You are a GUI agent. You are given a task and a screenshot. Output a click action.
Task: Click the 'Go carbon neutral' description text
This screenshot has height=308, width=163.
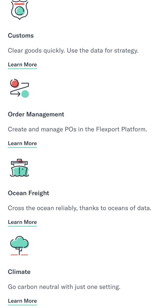64,287
